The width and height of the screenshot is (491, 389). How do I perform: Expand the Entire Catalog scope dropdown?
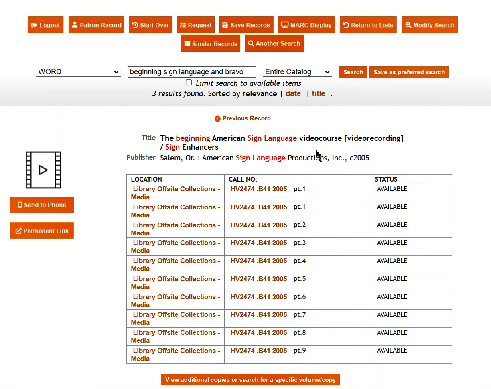(x=297, y=72)
